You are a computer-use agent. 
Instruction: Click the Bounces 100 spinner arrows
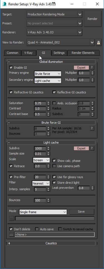tap(49, 200)
